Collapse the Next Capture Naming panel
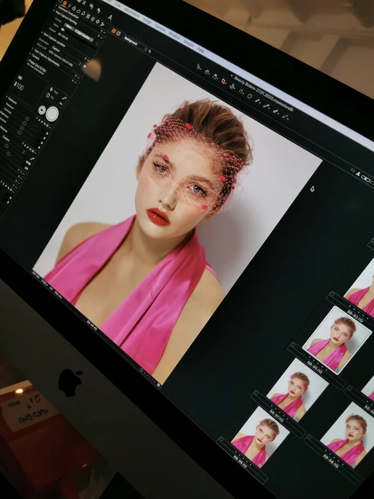The height and width of the screenshot is (499, 374). (x=54, y=10)
